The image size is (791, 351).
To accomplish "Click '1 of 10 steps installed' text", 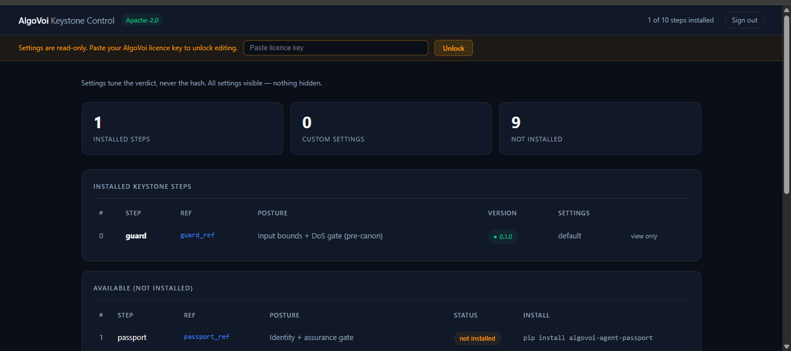I will pos(681,20).
